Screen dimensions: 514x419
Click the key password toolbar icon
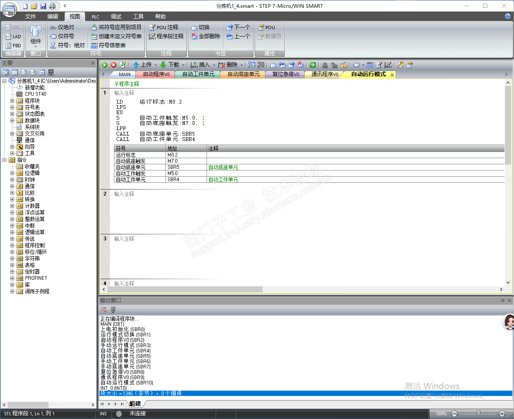(x=400, y=65)
